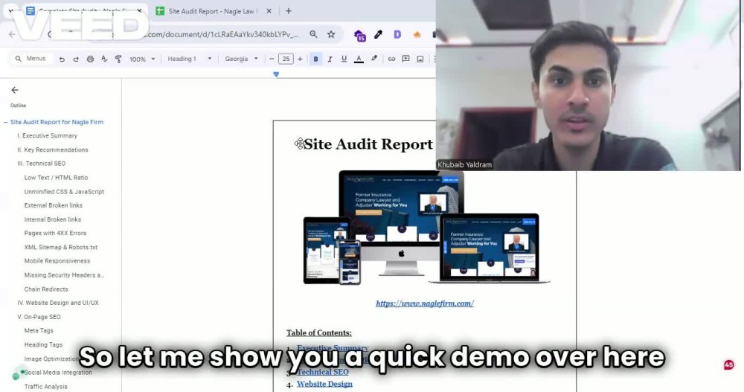Collapse the Site Audit Report outline heading
744x392 pixels.
coord(6,123)
